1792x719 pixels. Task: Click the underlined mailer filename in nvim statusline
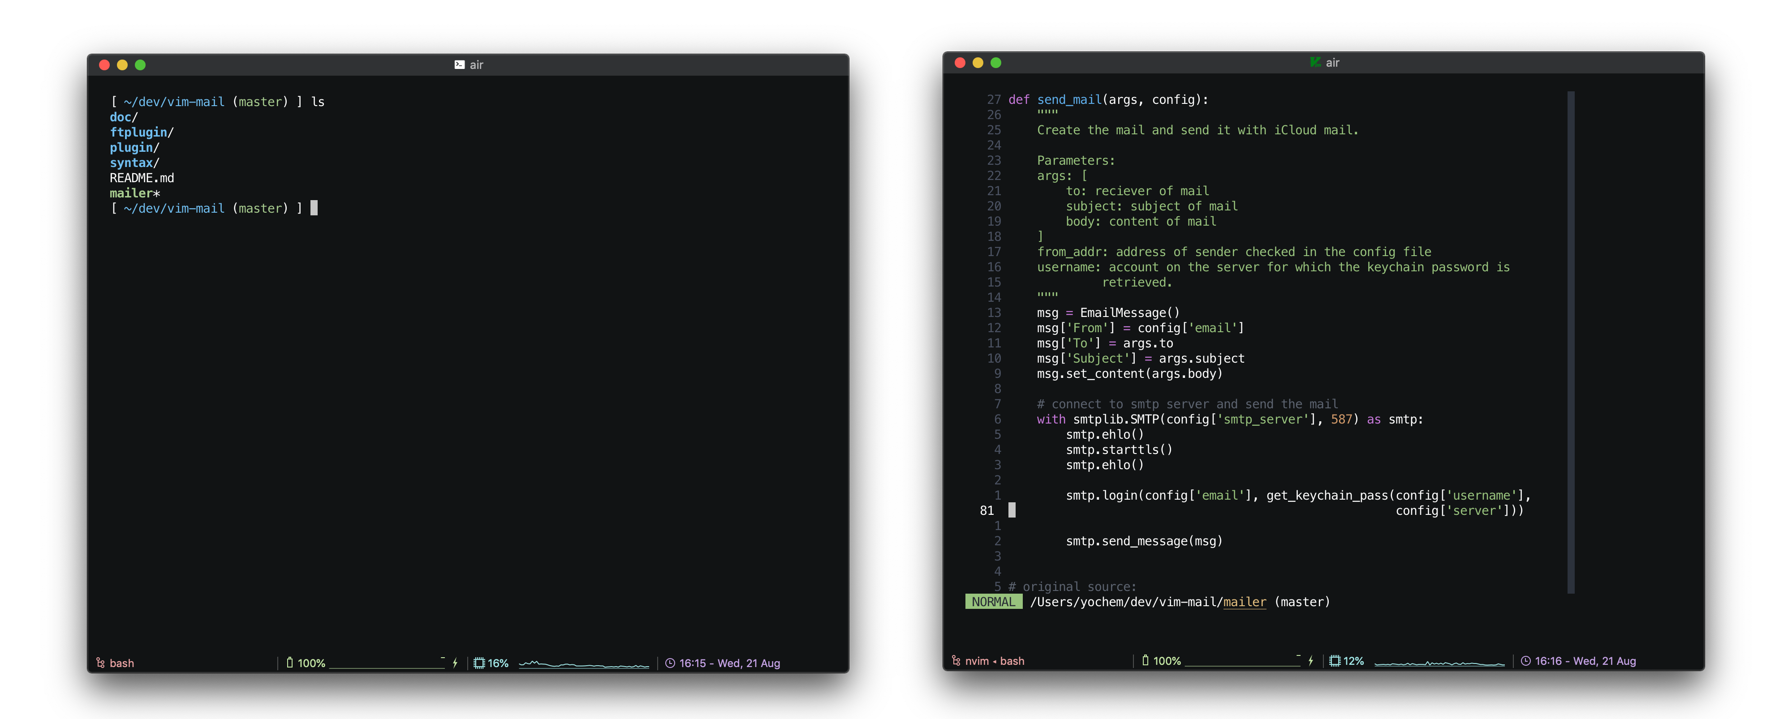(1245, 602)
